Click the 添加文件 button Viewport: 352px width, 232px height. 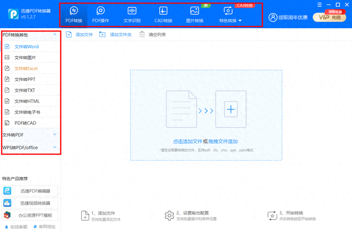[x=79, y=35]
